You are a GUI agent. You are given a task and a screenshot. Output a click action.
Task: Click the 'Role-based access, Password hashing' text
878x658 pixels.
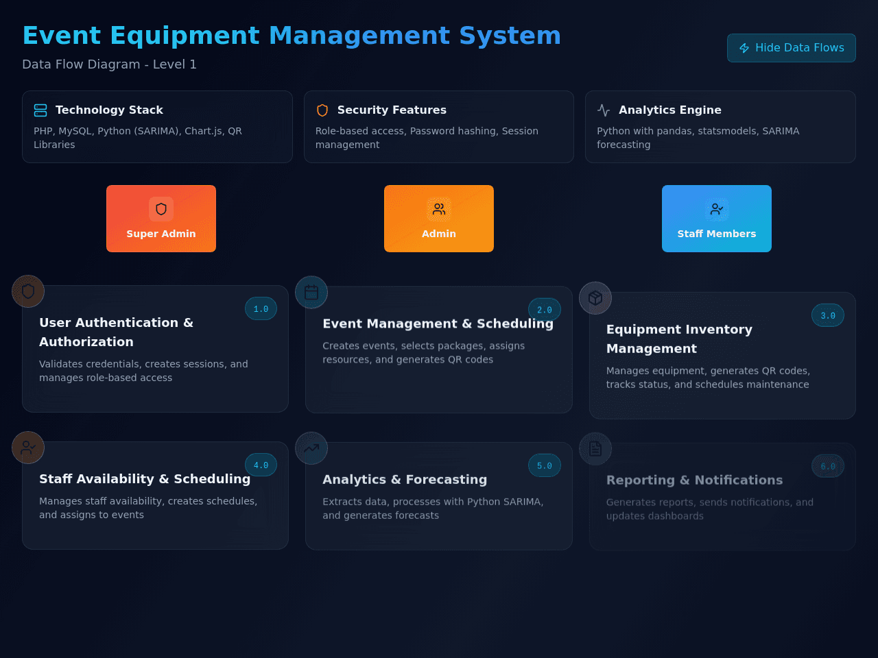pyautogui.click(x=427, y=138)
